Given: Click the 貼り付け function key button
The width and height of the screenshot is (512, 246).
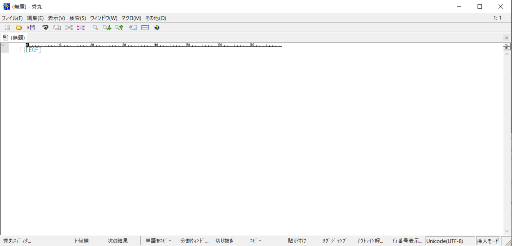Looking at the screenshot, I should [x=297, y=241].
